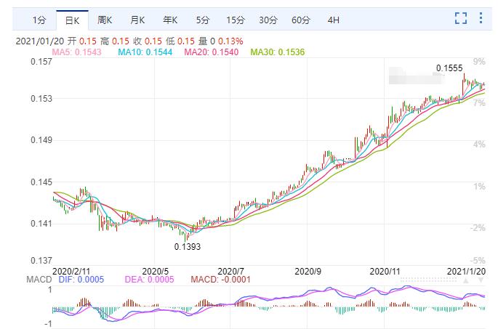This screenshot has height=329, width=498.
Task: Open fullscreen chart view icon
Action: point(461,18)
